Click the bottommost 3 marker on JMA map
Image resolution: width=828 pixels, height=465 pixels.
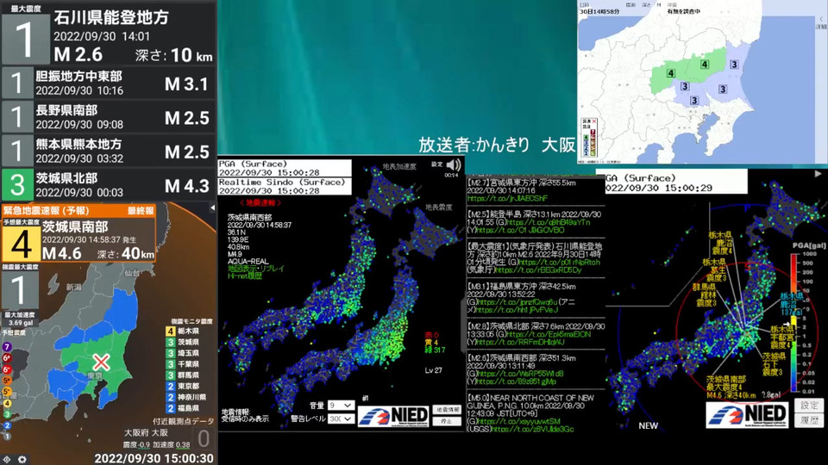[693, 100]
